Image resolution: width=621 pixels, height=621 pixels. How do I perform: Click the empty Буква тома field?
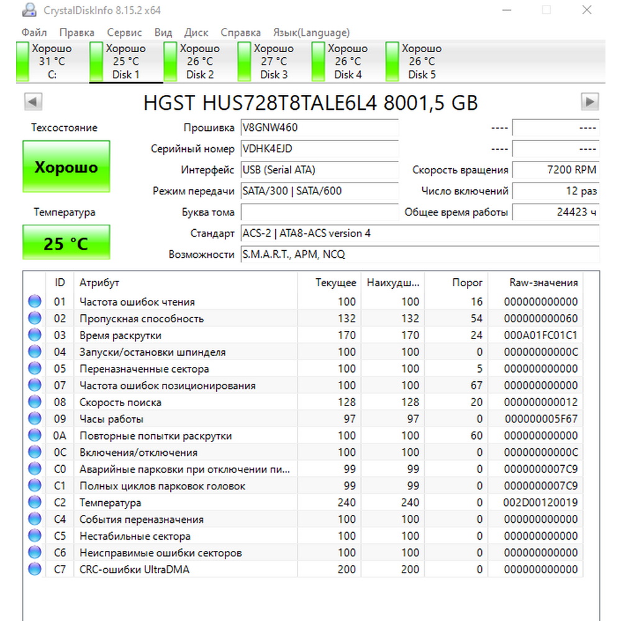[x=320, y=212]
